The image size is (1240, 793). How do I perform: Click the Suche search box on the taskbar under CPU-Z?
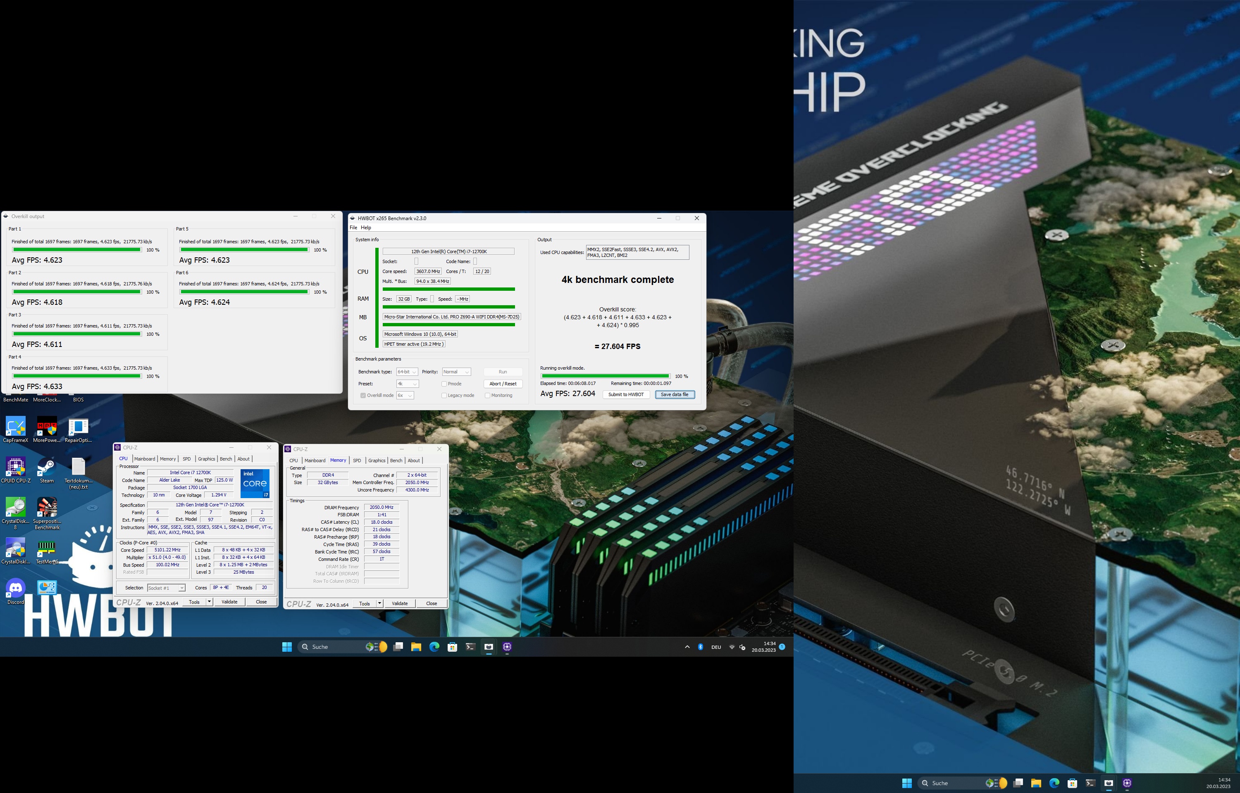coord(343,647)
